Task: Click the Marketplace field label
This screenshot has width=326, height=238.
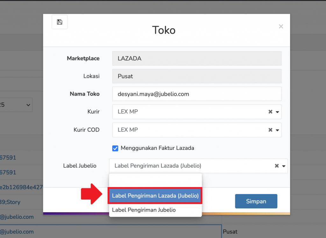Action: pos(83,59)
